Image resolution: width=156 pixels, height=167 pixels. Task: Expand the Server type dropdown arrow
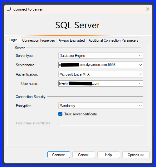[x=140, y=56]
